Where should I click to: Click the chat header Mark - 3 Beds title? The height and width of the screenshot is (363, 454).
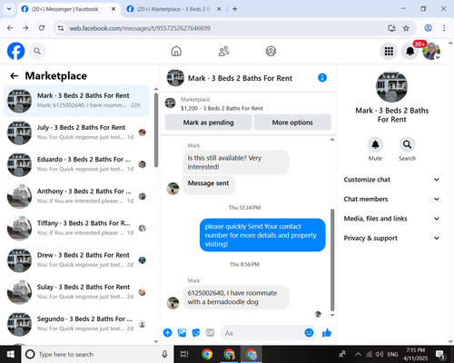pyautogui.click(x=240, y=78)
